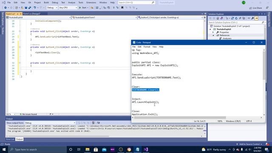Viewport: 272px width, 153px height.
Task: Click the Refresh icon in Solution Explorer
Action: tap(236, 18)
